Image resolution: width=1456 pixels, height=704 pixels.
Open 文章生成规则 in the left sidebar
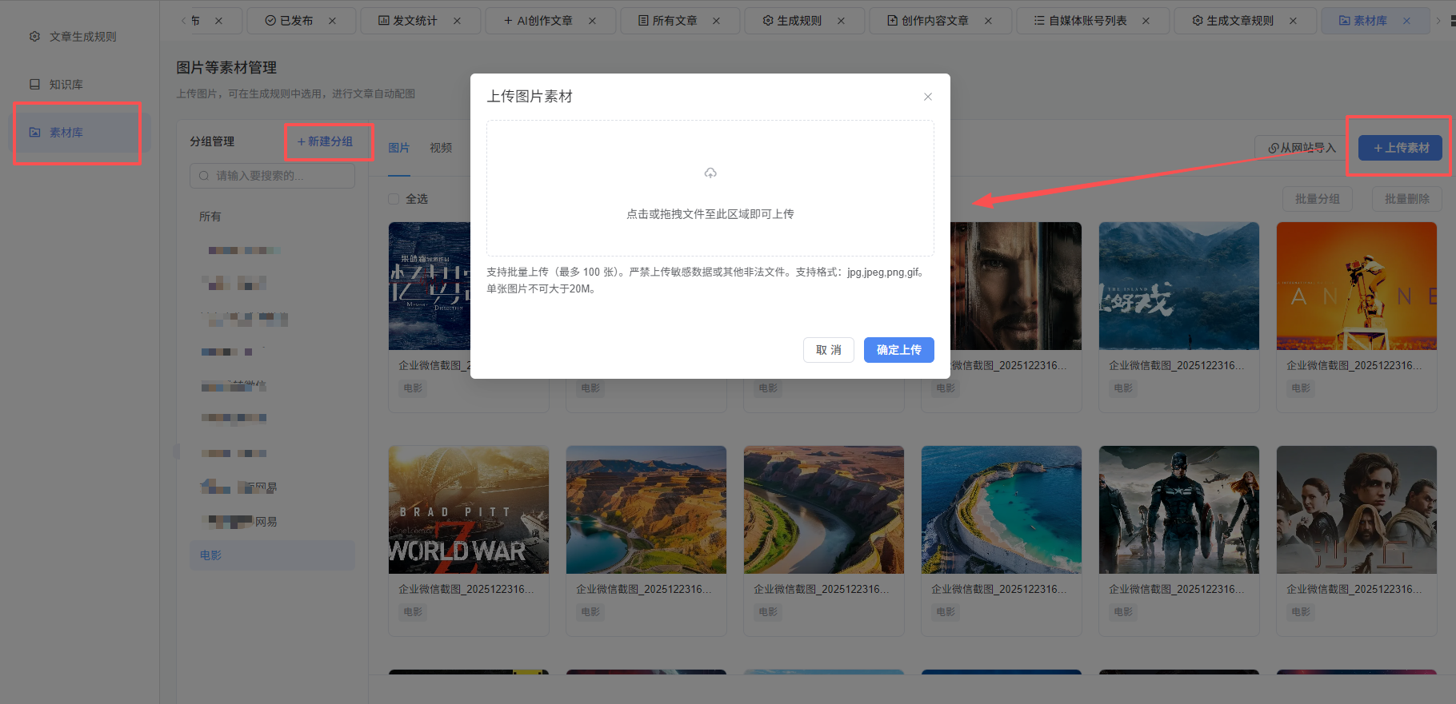tap(82, 37)
